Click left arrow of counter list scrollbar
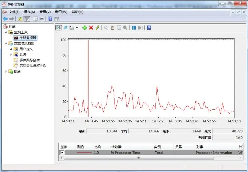 61,158
